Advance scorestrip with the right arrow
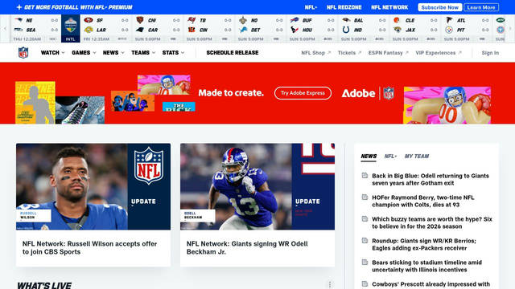This screenshot has width=515, height=289. [510, 29]
